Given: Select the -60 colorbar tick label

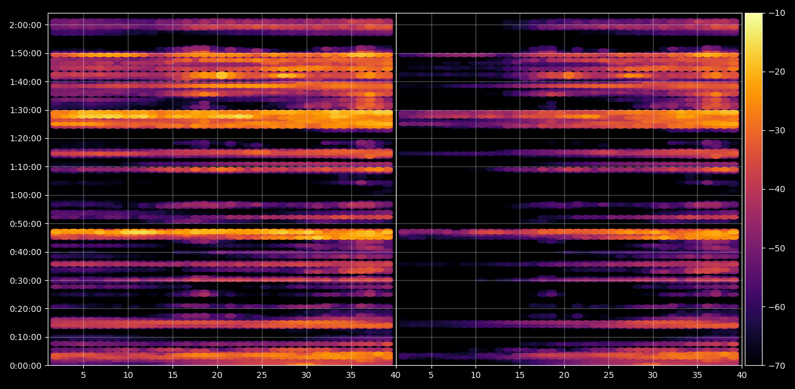Looking at the screenshot, I should pos(777,306).
